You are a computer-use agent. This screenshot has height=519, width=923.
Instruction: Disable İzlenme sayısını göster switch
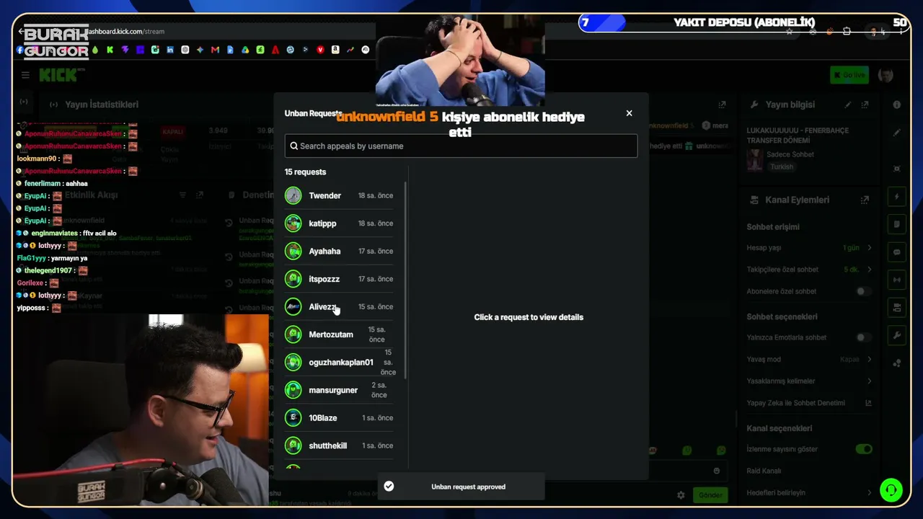point(863,449)
